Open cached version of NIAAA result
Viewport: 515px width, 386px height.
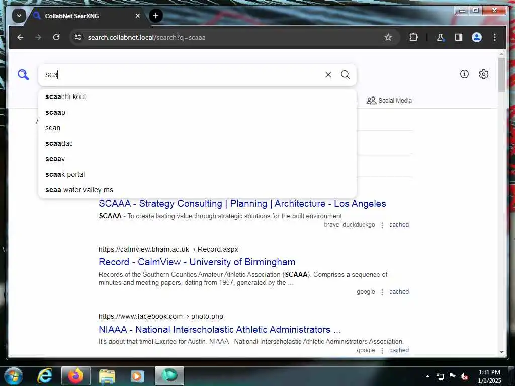click(399, 350)
